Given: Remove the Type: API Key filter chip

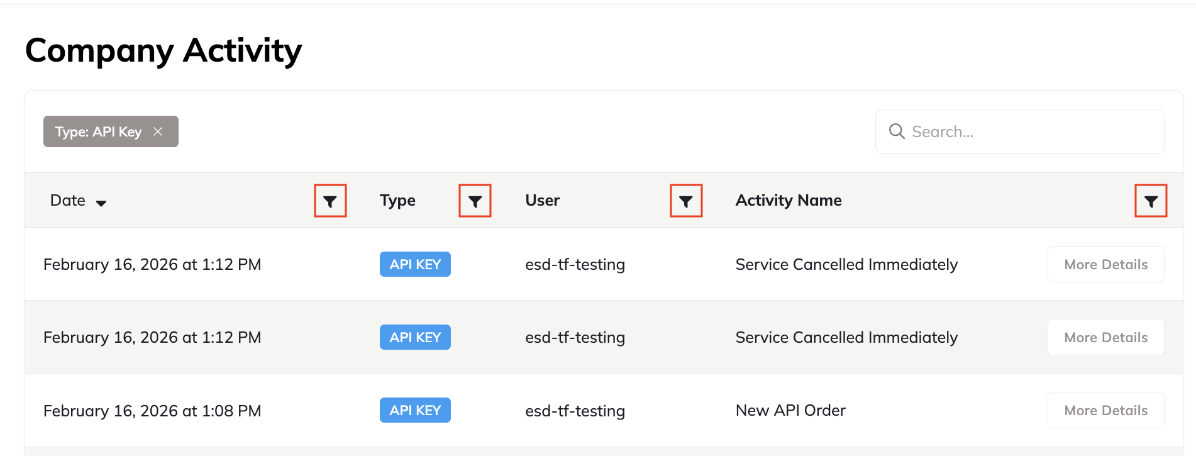Looking at the screenshot, I should pos(158,131).
